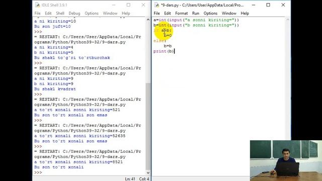Open File menu in 9-dars.py editor
The height and width of the screenshot is (181, 322).
(156, 14)
